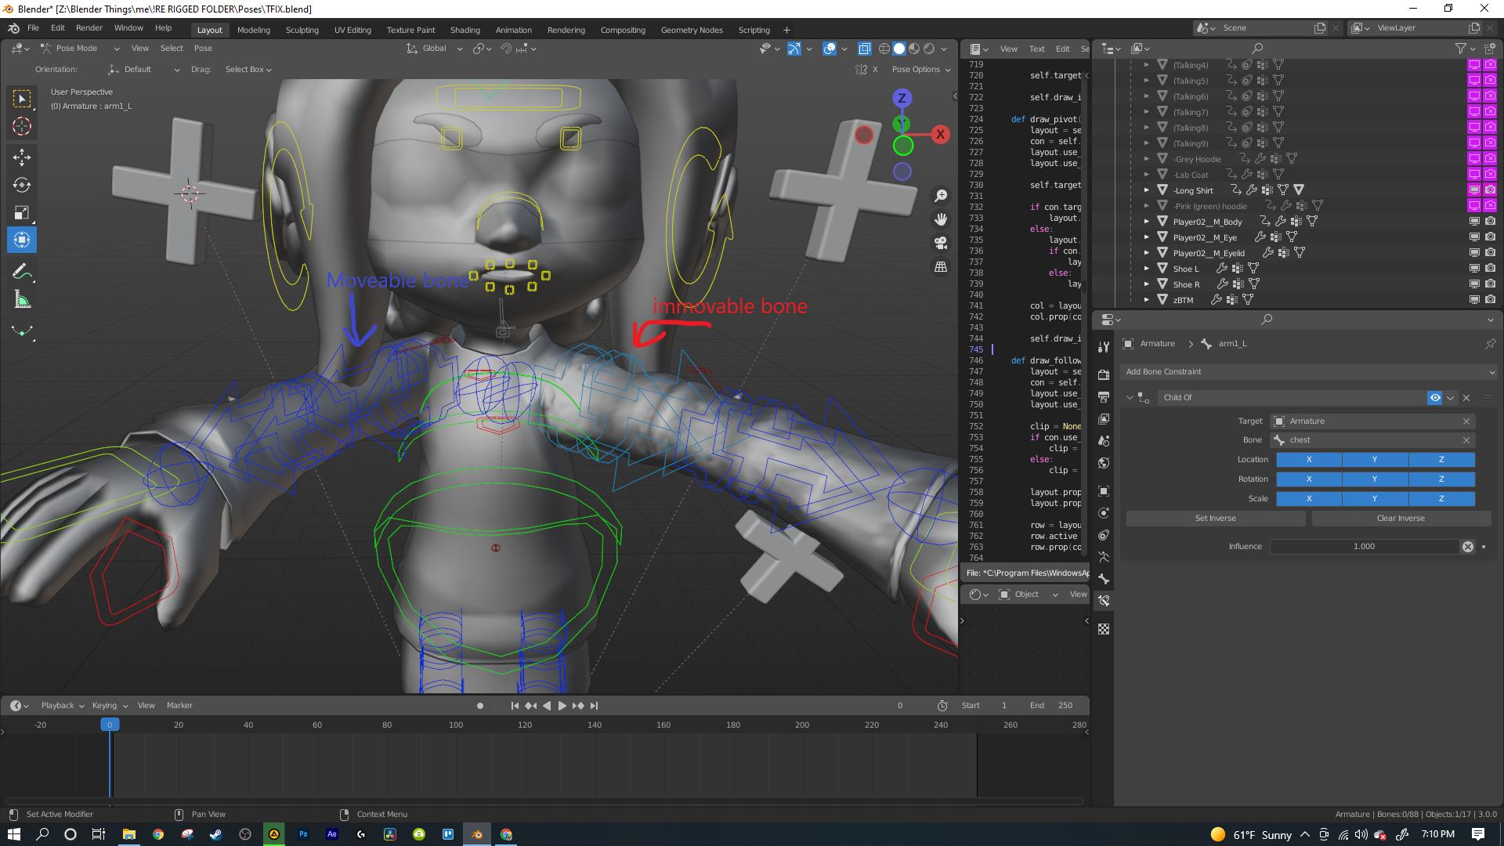
Task: Select the Scale tool
Action: [x=22, y=213]
